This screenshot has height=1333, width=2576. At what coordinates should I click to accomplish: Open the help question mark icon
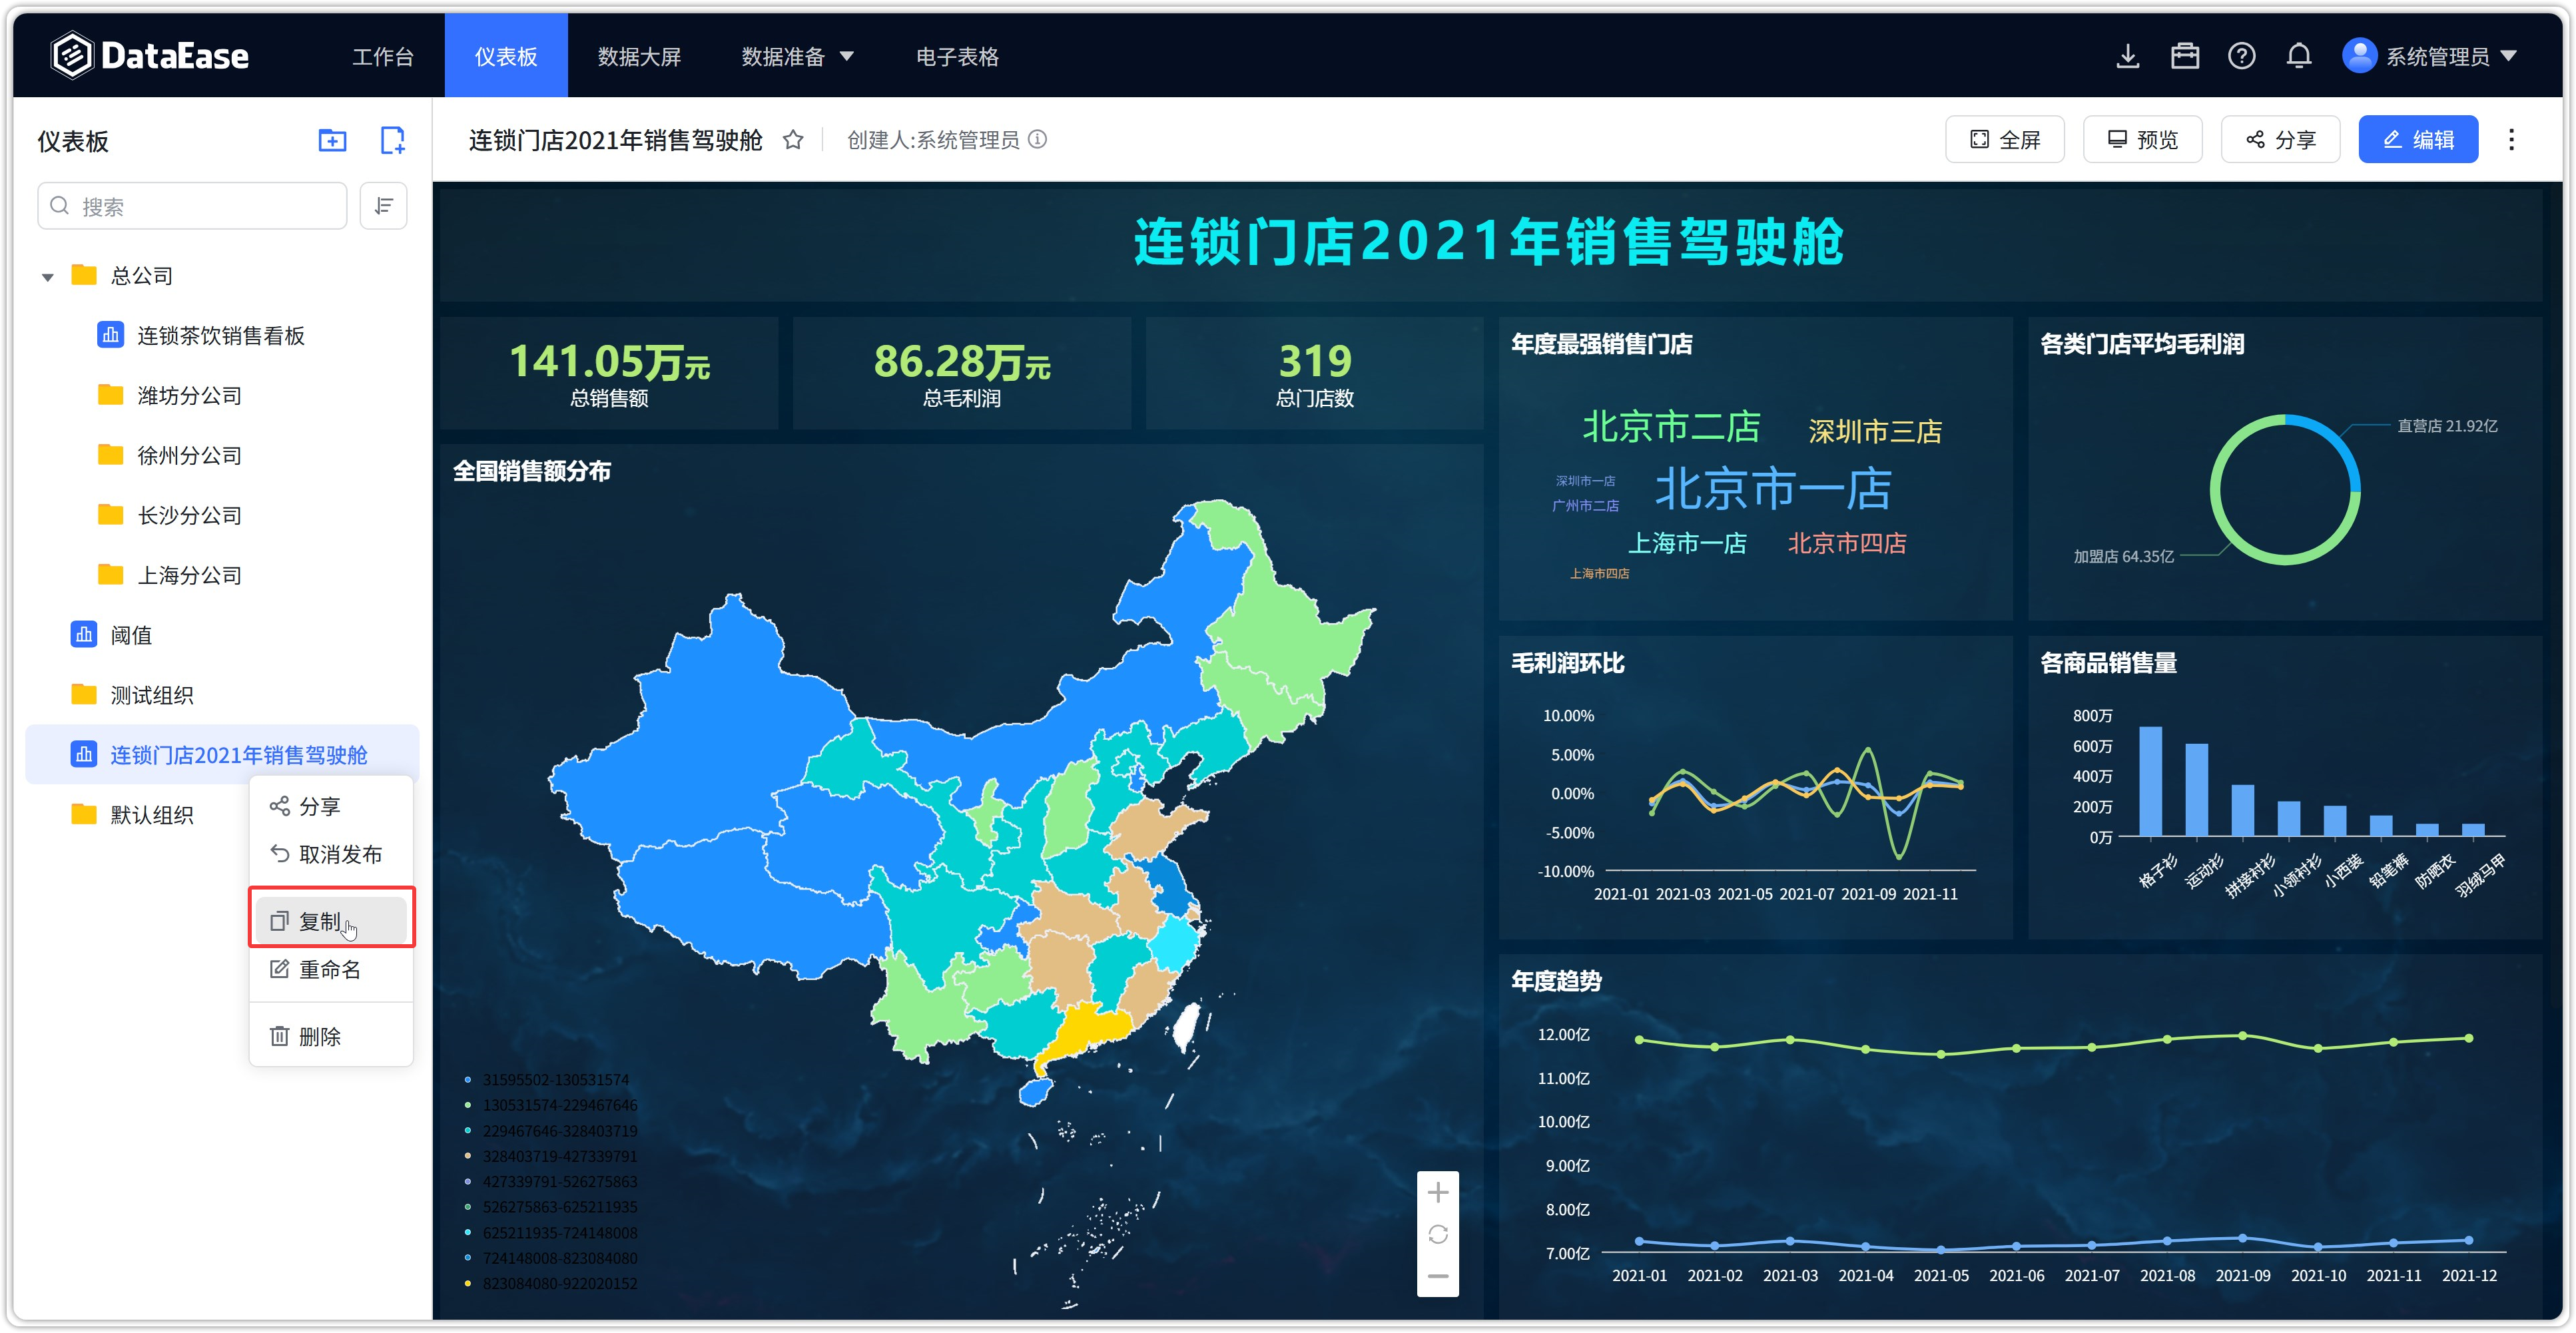click(x=2242, y=56)
